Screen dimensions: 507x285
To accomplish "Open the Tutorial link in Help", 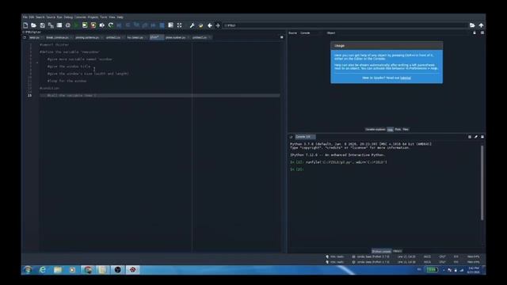I will [406, 78].
